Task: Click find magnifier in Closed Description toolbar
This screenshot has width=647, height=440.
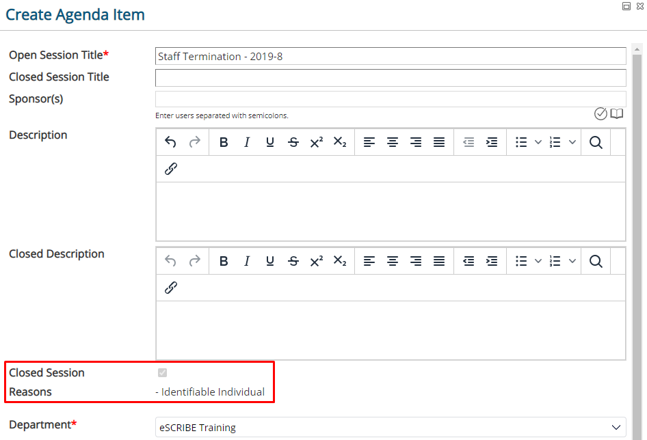Action: point(596,261)
